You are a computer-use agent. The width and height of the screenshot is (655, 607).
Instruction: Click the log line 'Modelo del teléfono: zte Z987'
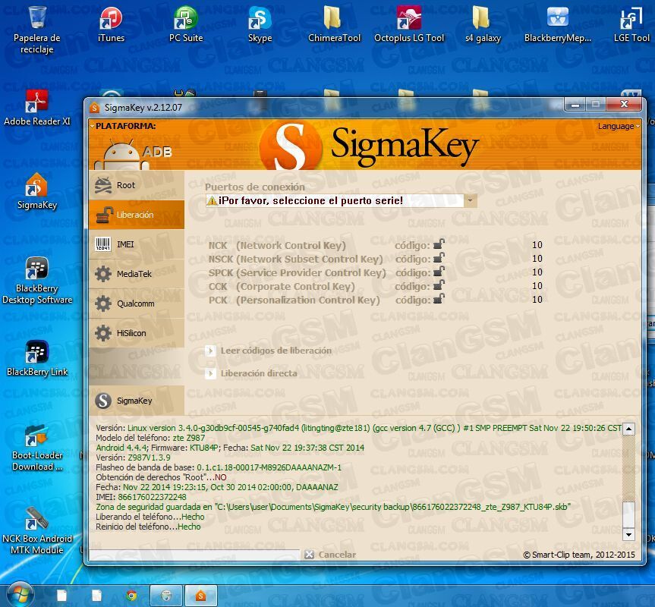click(150, 438)
